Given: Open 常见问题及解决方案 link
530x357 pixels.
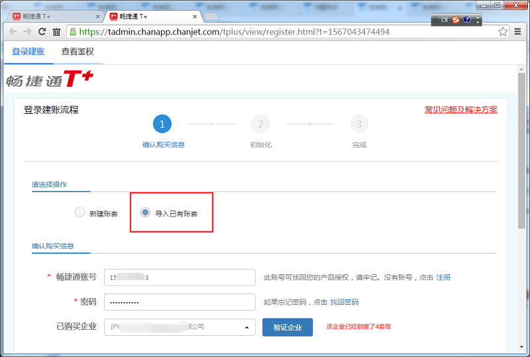Looking at the screenshot, I should point(461,110).
